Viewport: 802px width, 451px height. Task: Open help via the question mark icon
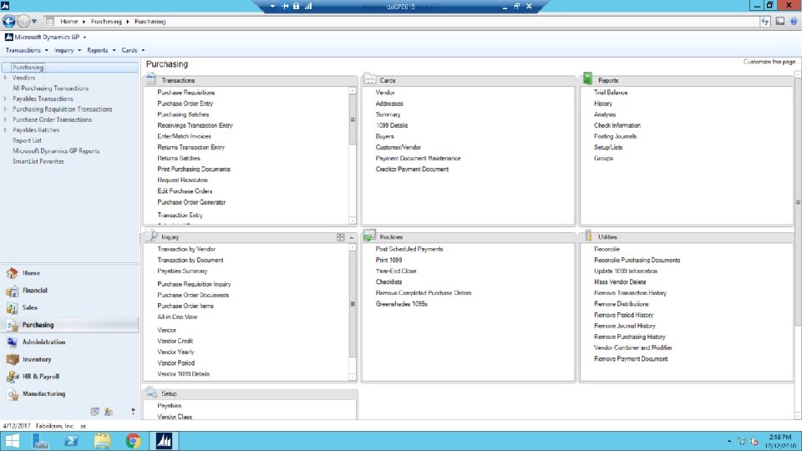point(794,22)
